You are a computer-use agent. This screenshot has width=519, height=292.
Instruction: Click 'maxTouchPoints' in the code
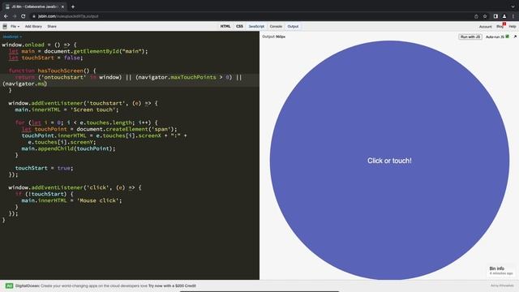193,77
